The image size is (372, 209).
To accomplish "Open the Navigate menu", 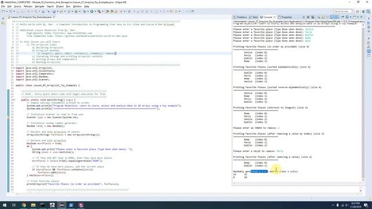I will click(40, 6).
